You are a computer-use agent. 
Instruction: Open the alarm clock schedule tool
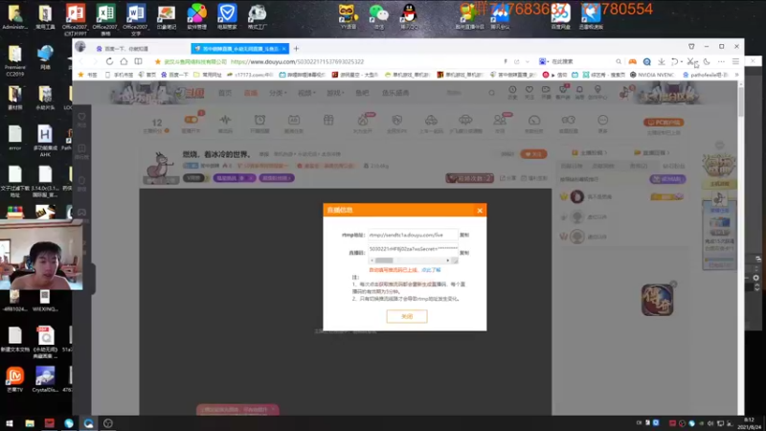tap(259, 120)
